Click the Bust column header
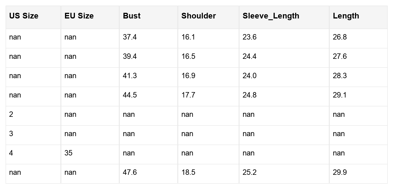Screen dimensions: 393x189 (132, 16)
